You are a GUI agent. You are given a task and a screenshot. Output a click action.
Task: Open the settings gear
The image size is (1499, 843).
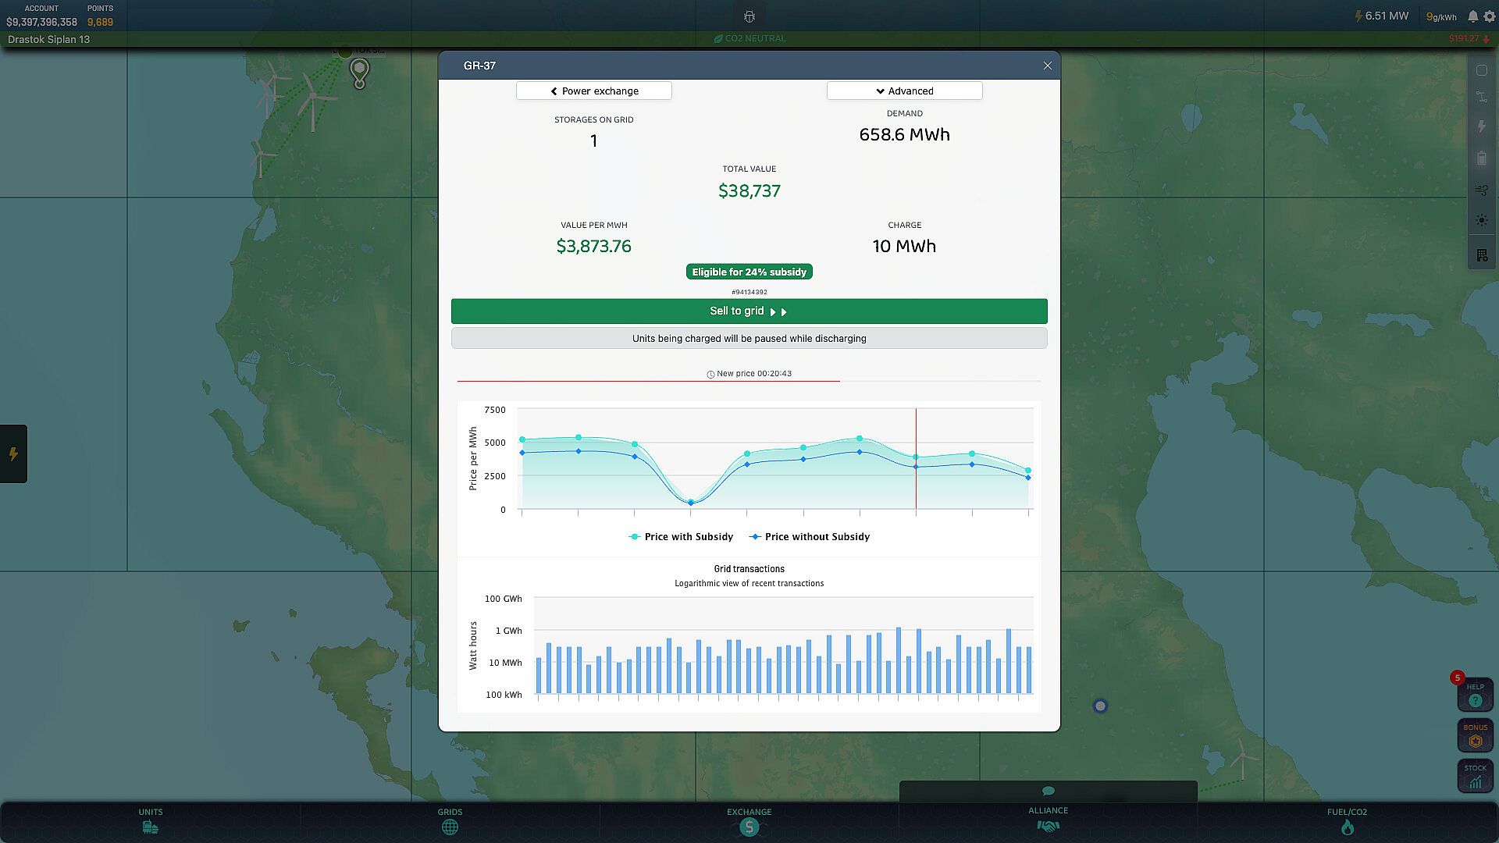tap(1489, 16)
